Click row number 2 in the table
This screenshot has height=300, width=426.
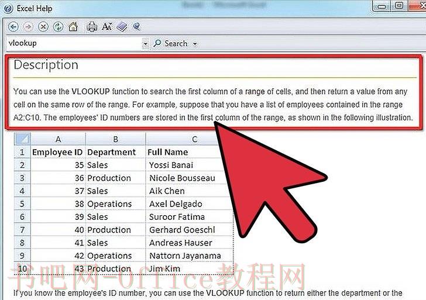click(x=22, y=165)
